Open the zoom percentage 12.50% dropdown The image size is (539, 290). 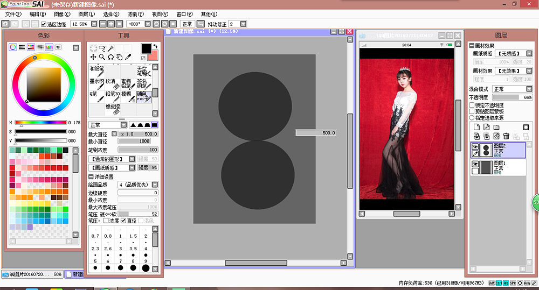coord(94,24)
